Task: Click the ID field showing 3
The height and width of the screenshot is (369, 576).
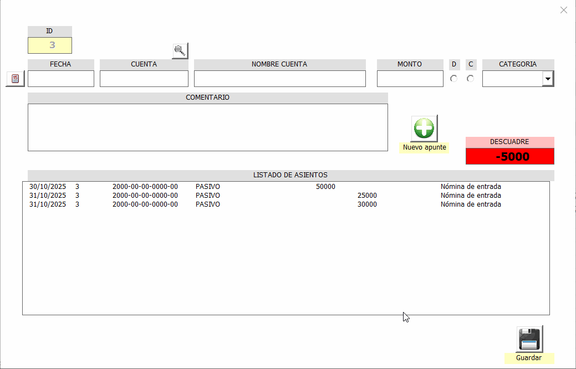Action: 50,45
